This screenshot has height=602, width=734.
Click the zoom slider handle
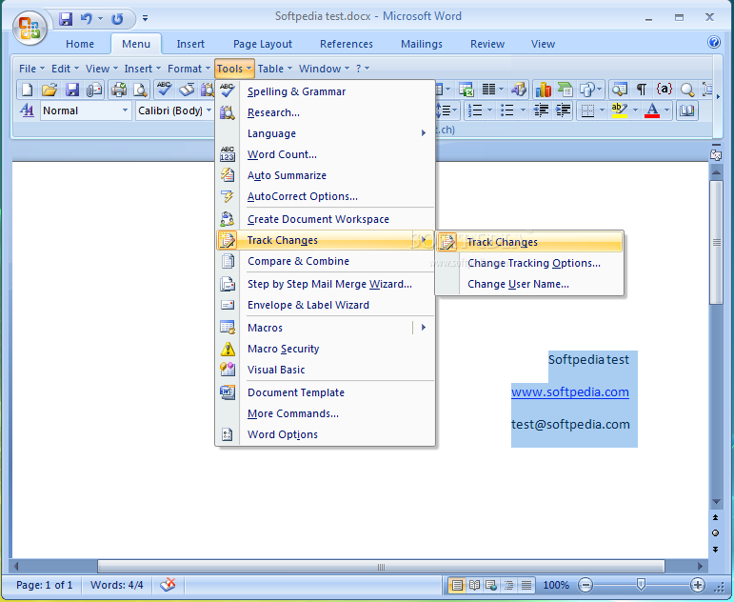tap(642, 584)
